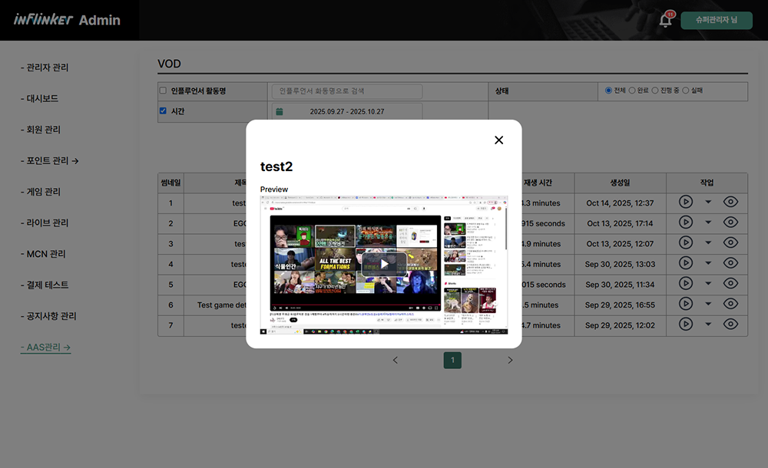Click the 슈퍼관리자 님 account button

(716, 20)
